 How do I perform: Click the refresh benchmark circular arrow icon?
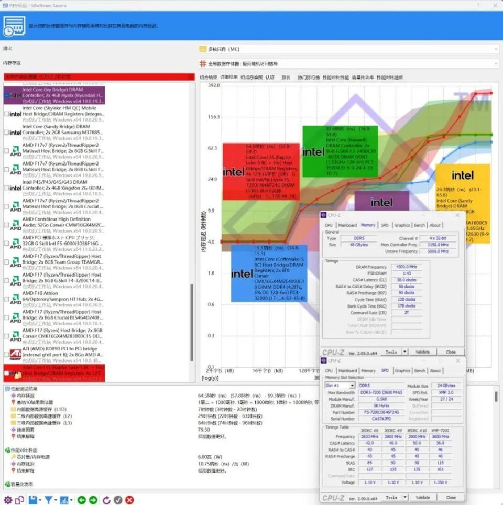click(106, 500)
